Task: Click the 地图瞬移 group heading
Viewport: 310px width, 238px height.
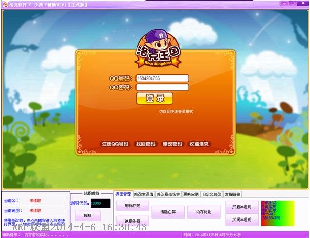Action: tap(91, 193)
